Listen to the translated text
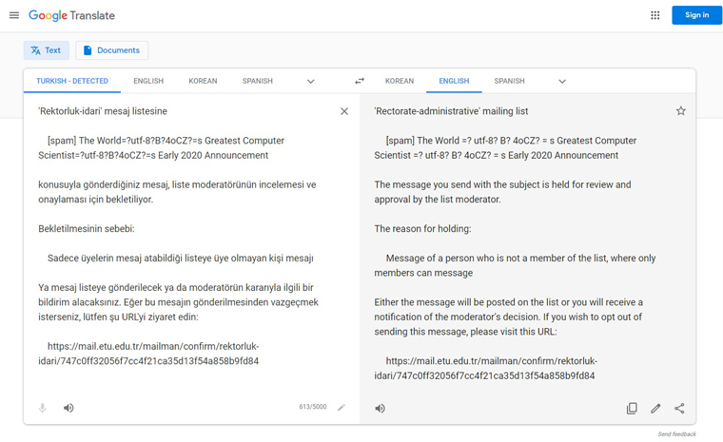The height and width of the screenshot is (442, 723). click(380, 409)
